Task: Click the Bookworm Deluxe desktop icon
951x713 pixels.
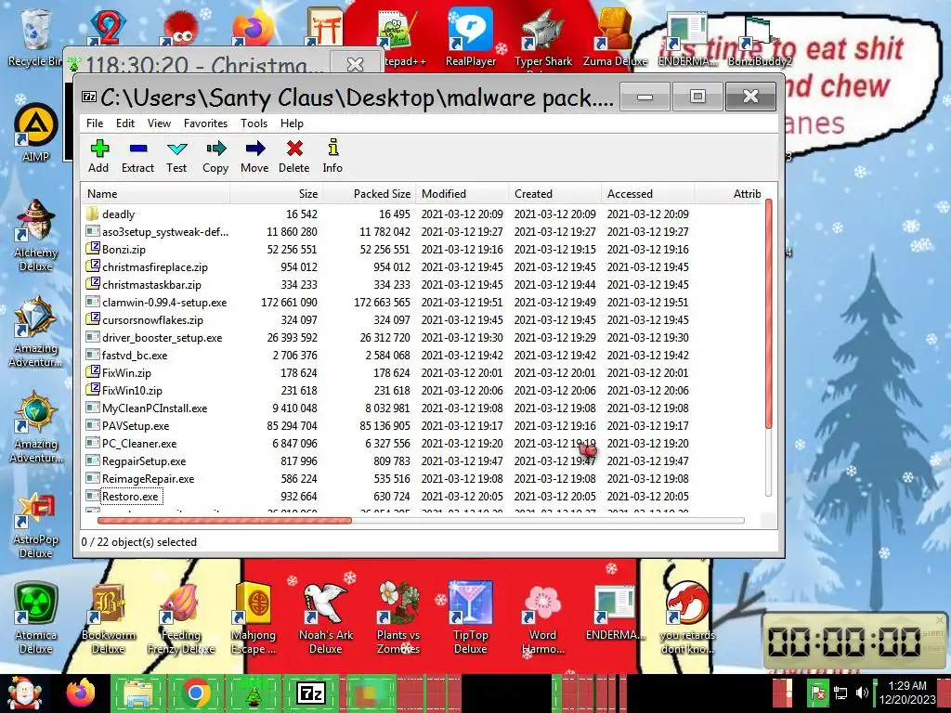Action: point(108,618)
